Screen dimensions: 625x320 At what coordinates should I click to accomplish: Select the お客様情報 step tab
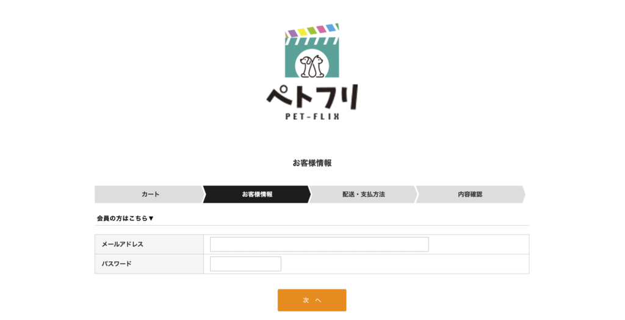tap(257, 194)
